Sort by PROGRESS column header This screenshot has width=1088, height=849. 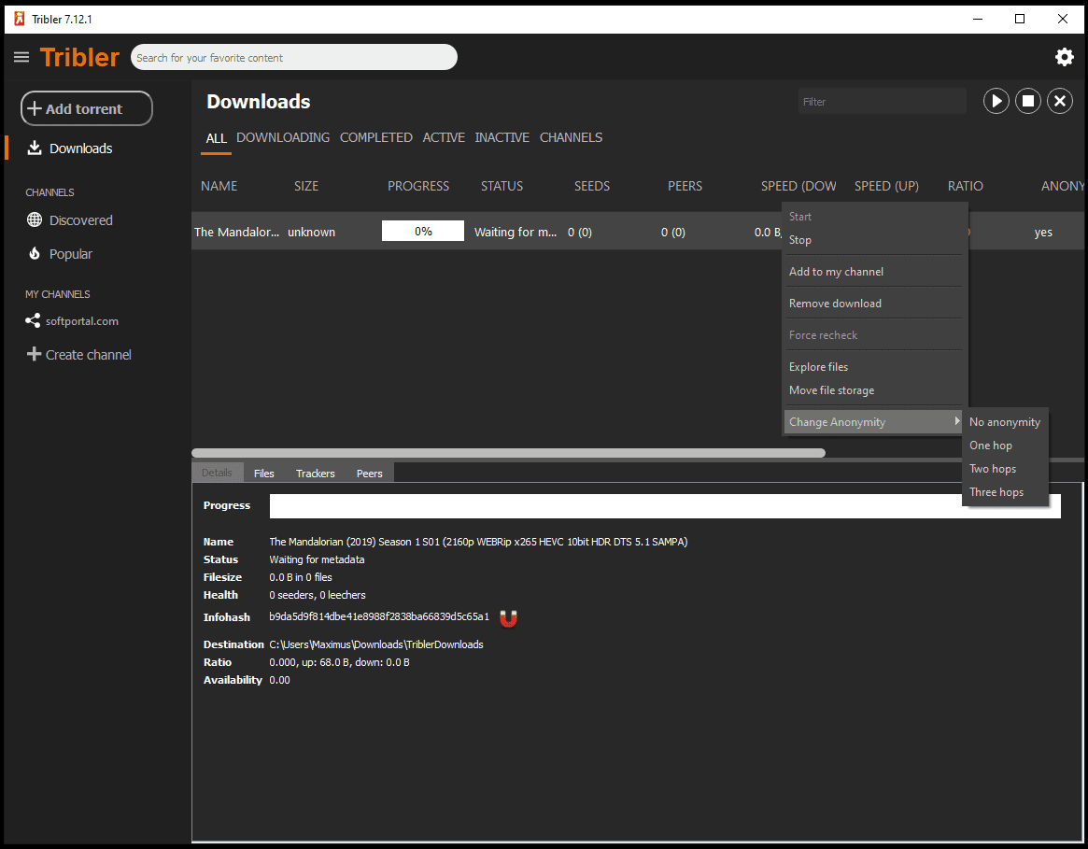click(418, 186)
